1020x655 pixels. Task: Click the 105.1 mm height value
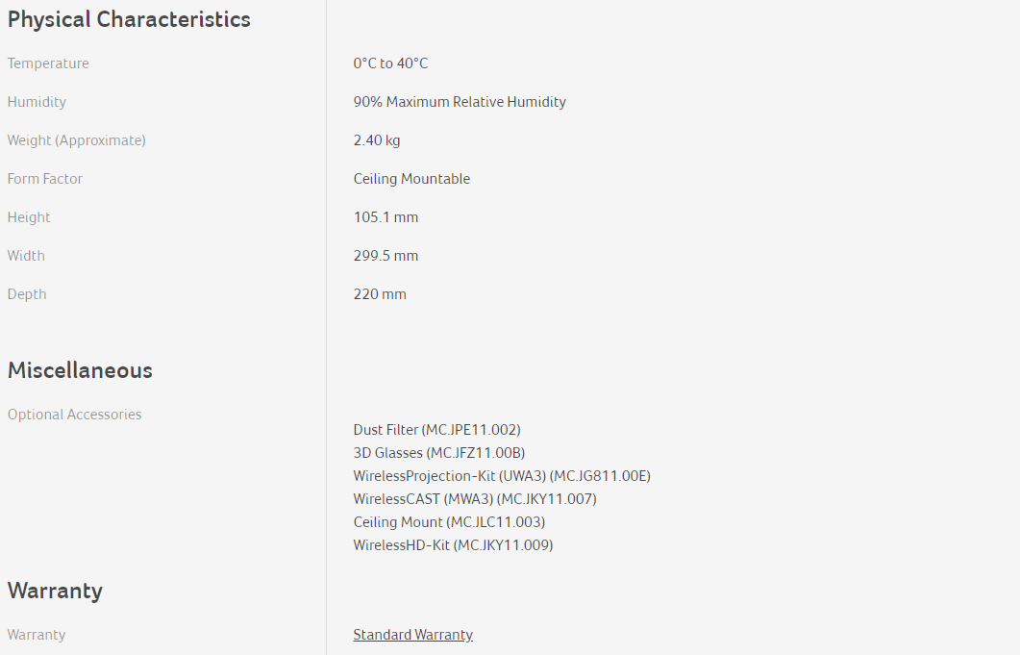386,217
